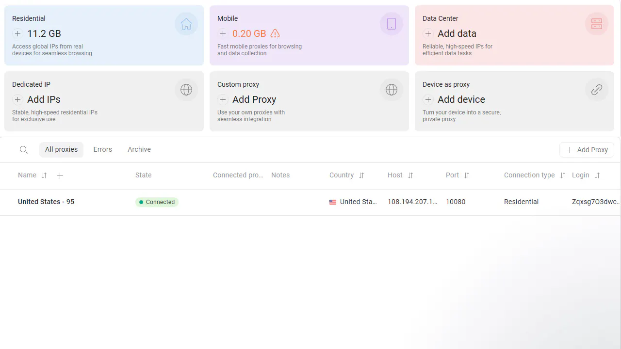
Task: Click the Data Center server icon
Action: coord(597,24)
